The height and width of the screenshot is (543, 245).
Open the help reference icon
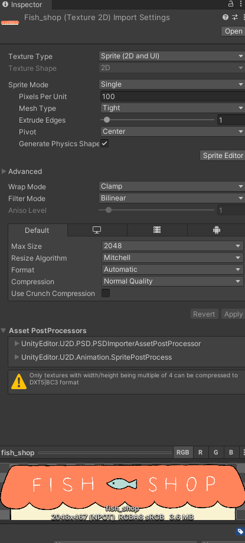226,17
